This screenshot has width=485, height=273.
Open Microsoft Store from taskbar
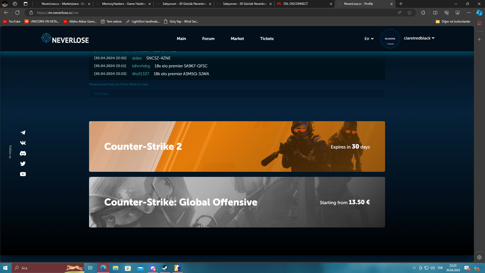pos(128,268)
